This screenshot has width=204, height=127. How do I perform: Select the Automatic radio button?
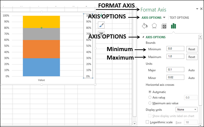[x=150, y=92]
